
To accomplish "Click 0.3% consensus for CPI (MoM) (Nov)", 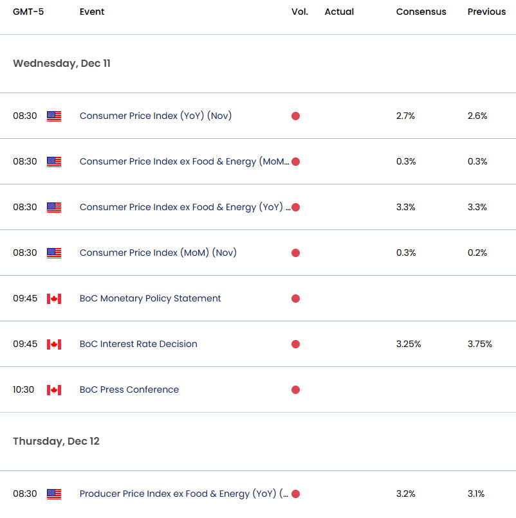I will pyautogui.click(x=406, y=253).
